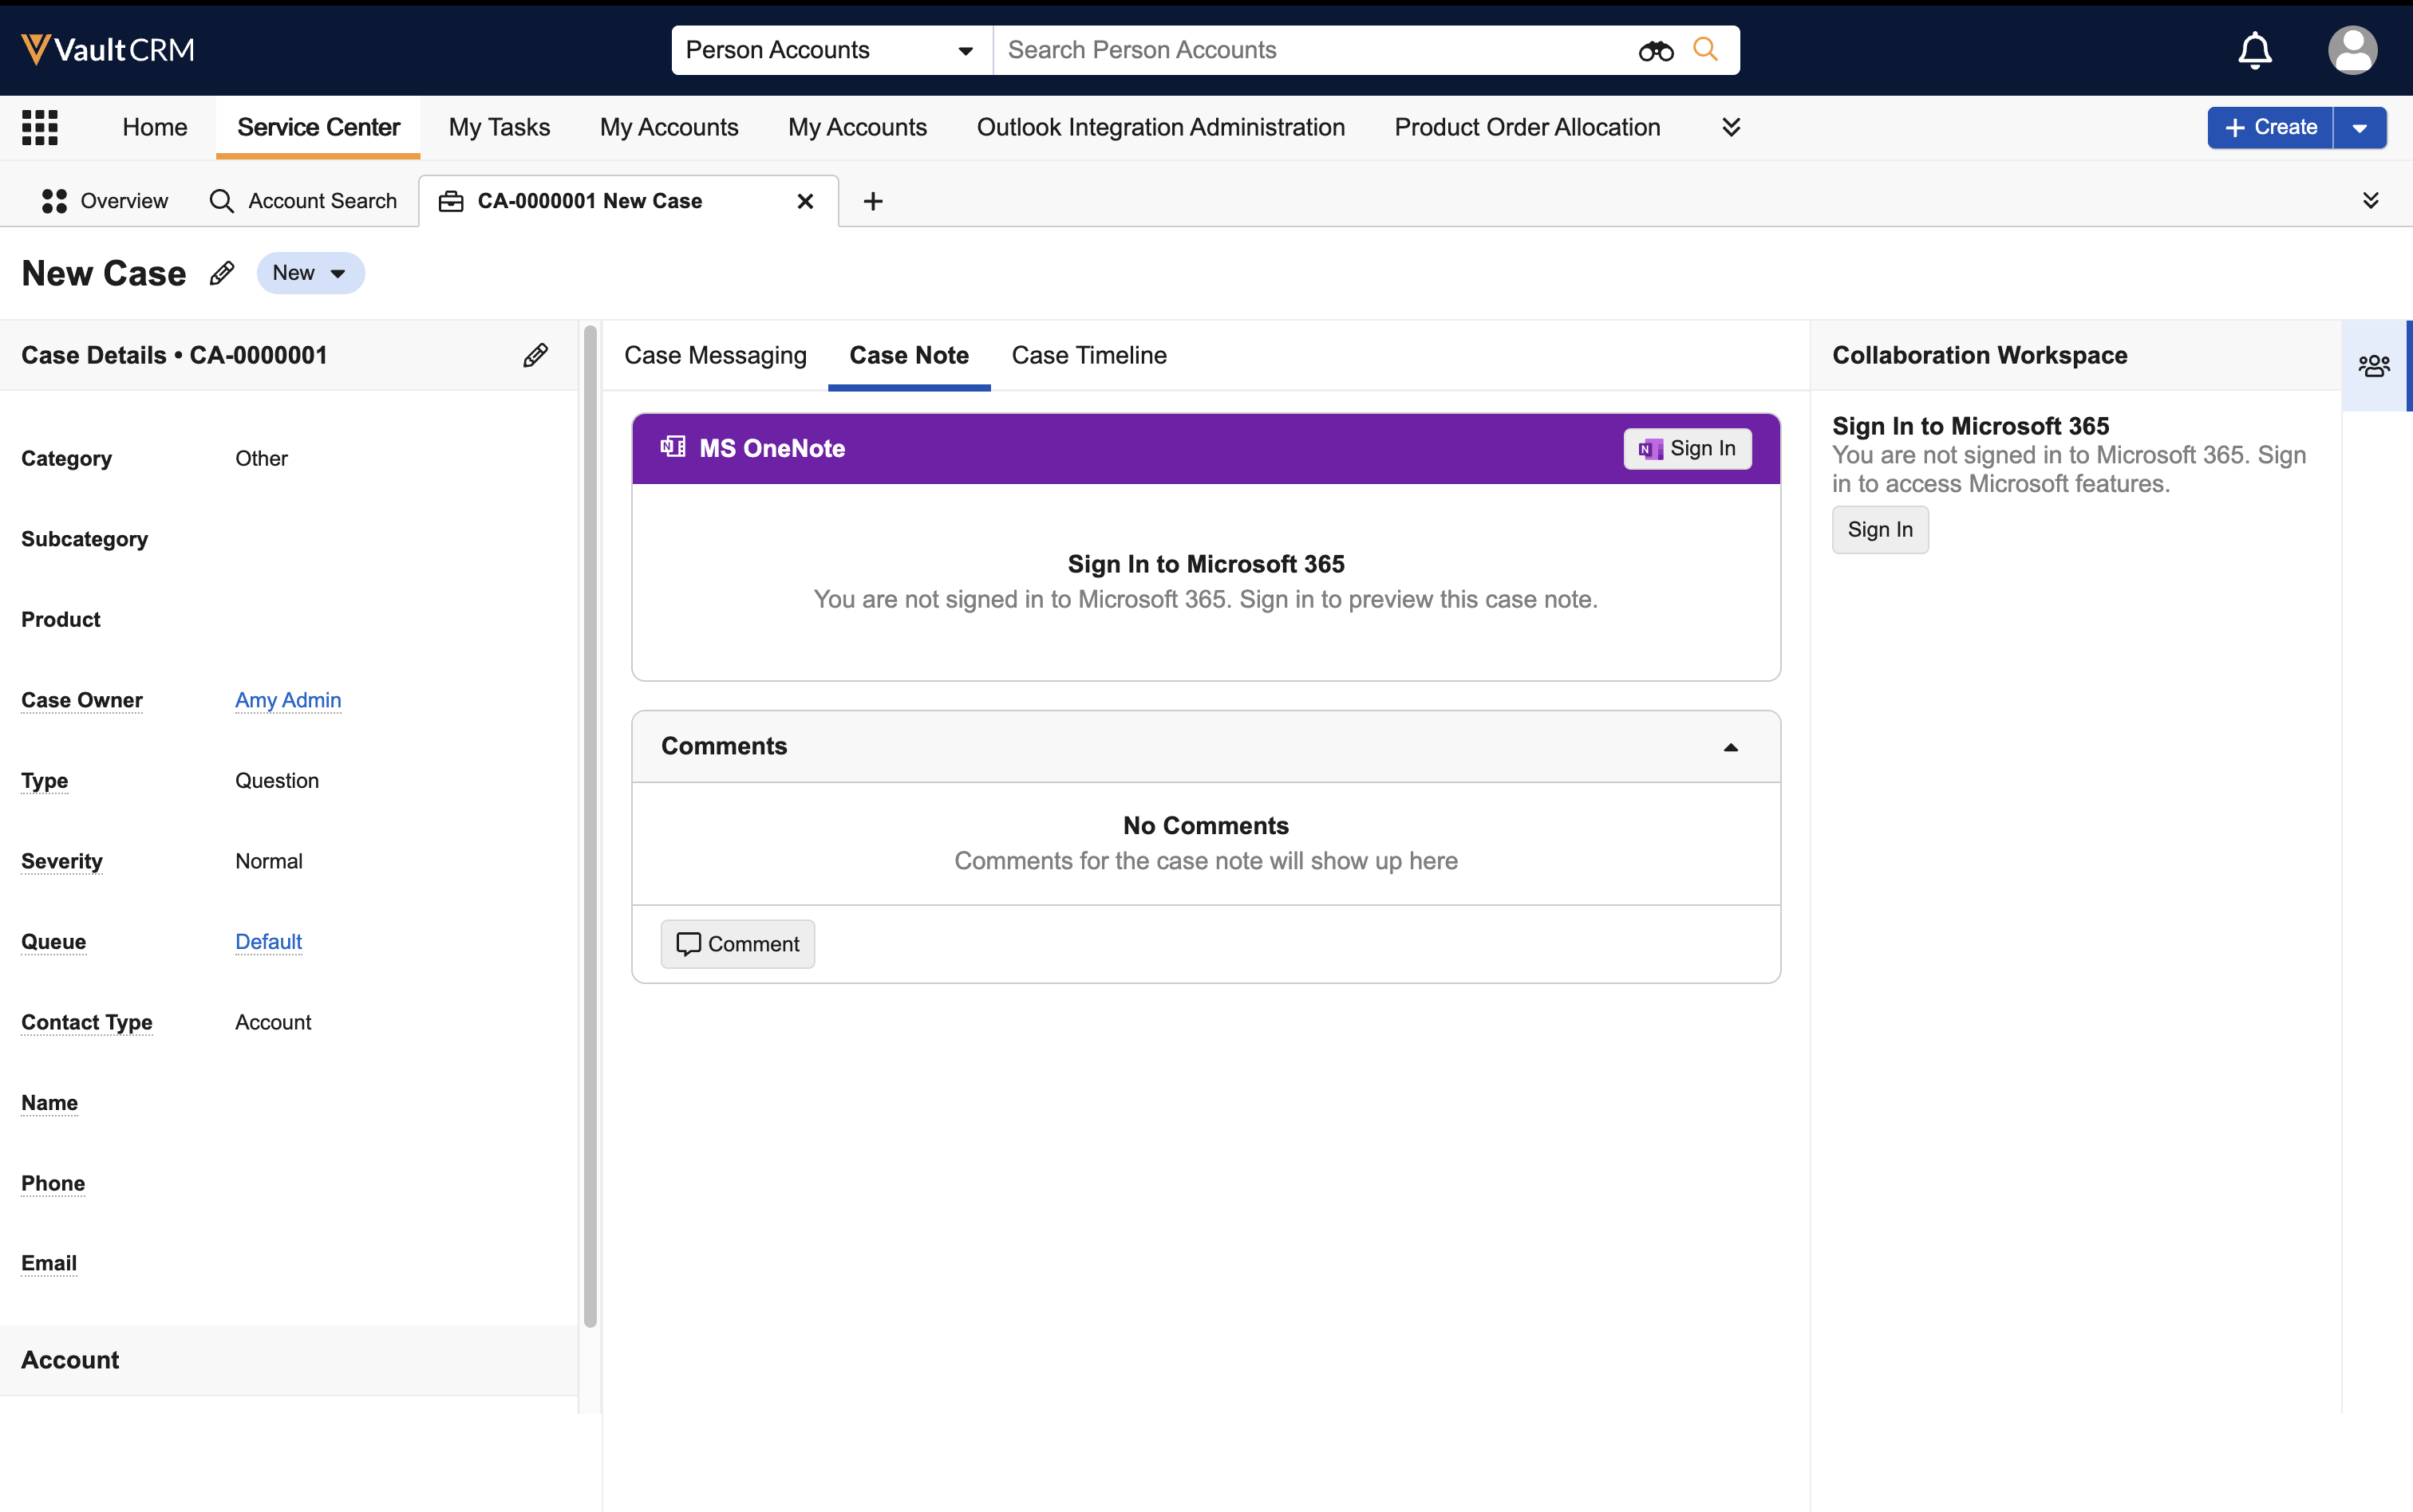The height and width of the screenshot is (1512, 2413).
Task: Switch to the Overview subtab
Action: (104, 201)
